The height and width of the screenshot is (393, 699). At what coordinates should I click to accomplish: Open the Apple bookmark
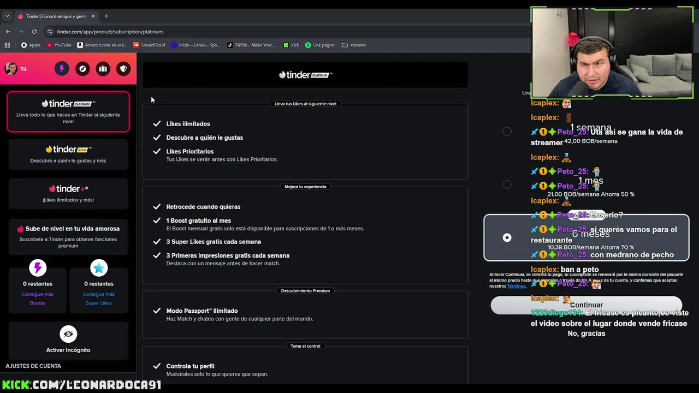31,45
